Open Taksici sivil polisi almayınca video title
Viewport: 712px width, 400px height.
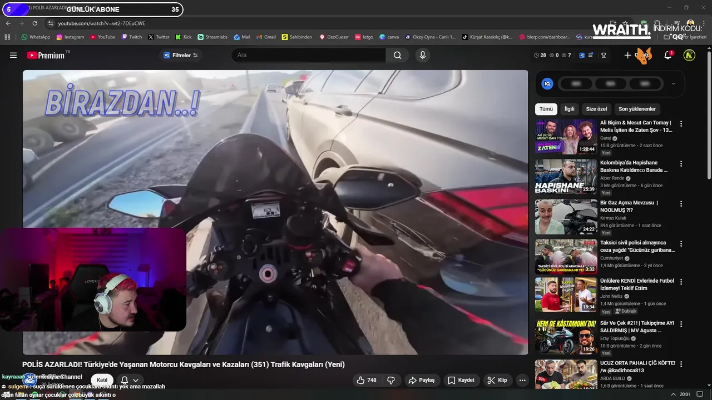[x=637, y=246]
